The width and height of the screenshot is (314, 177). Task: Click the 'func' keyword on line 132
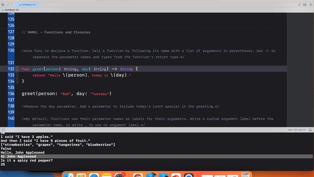pos(26,69)
